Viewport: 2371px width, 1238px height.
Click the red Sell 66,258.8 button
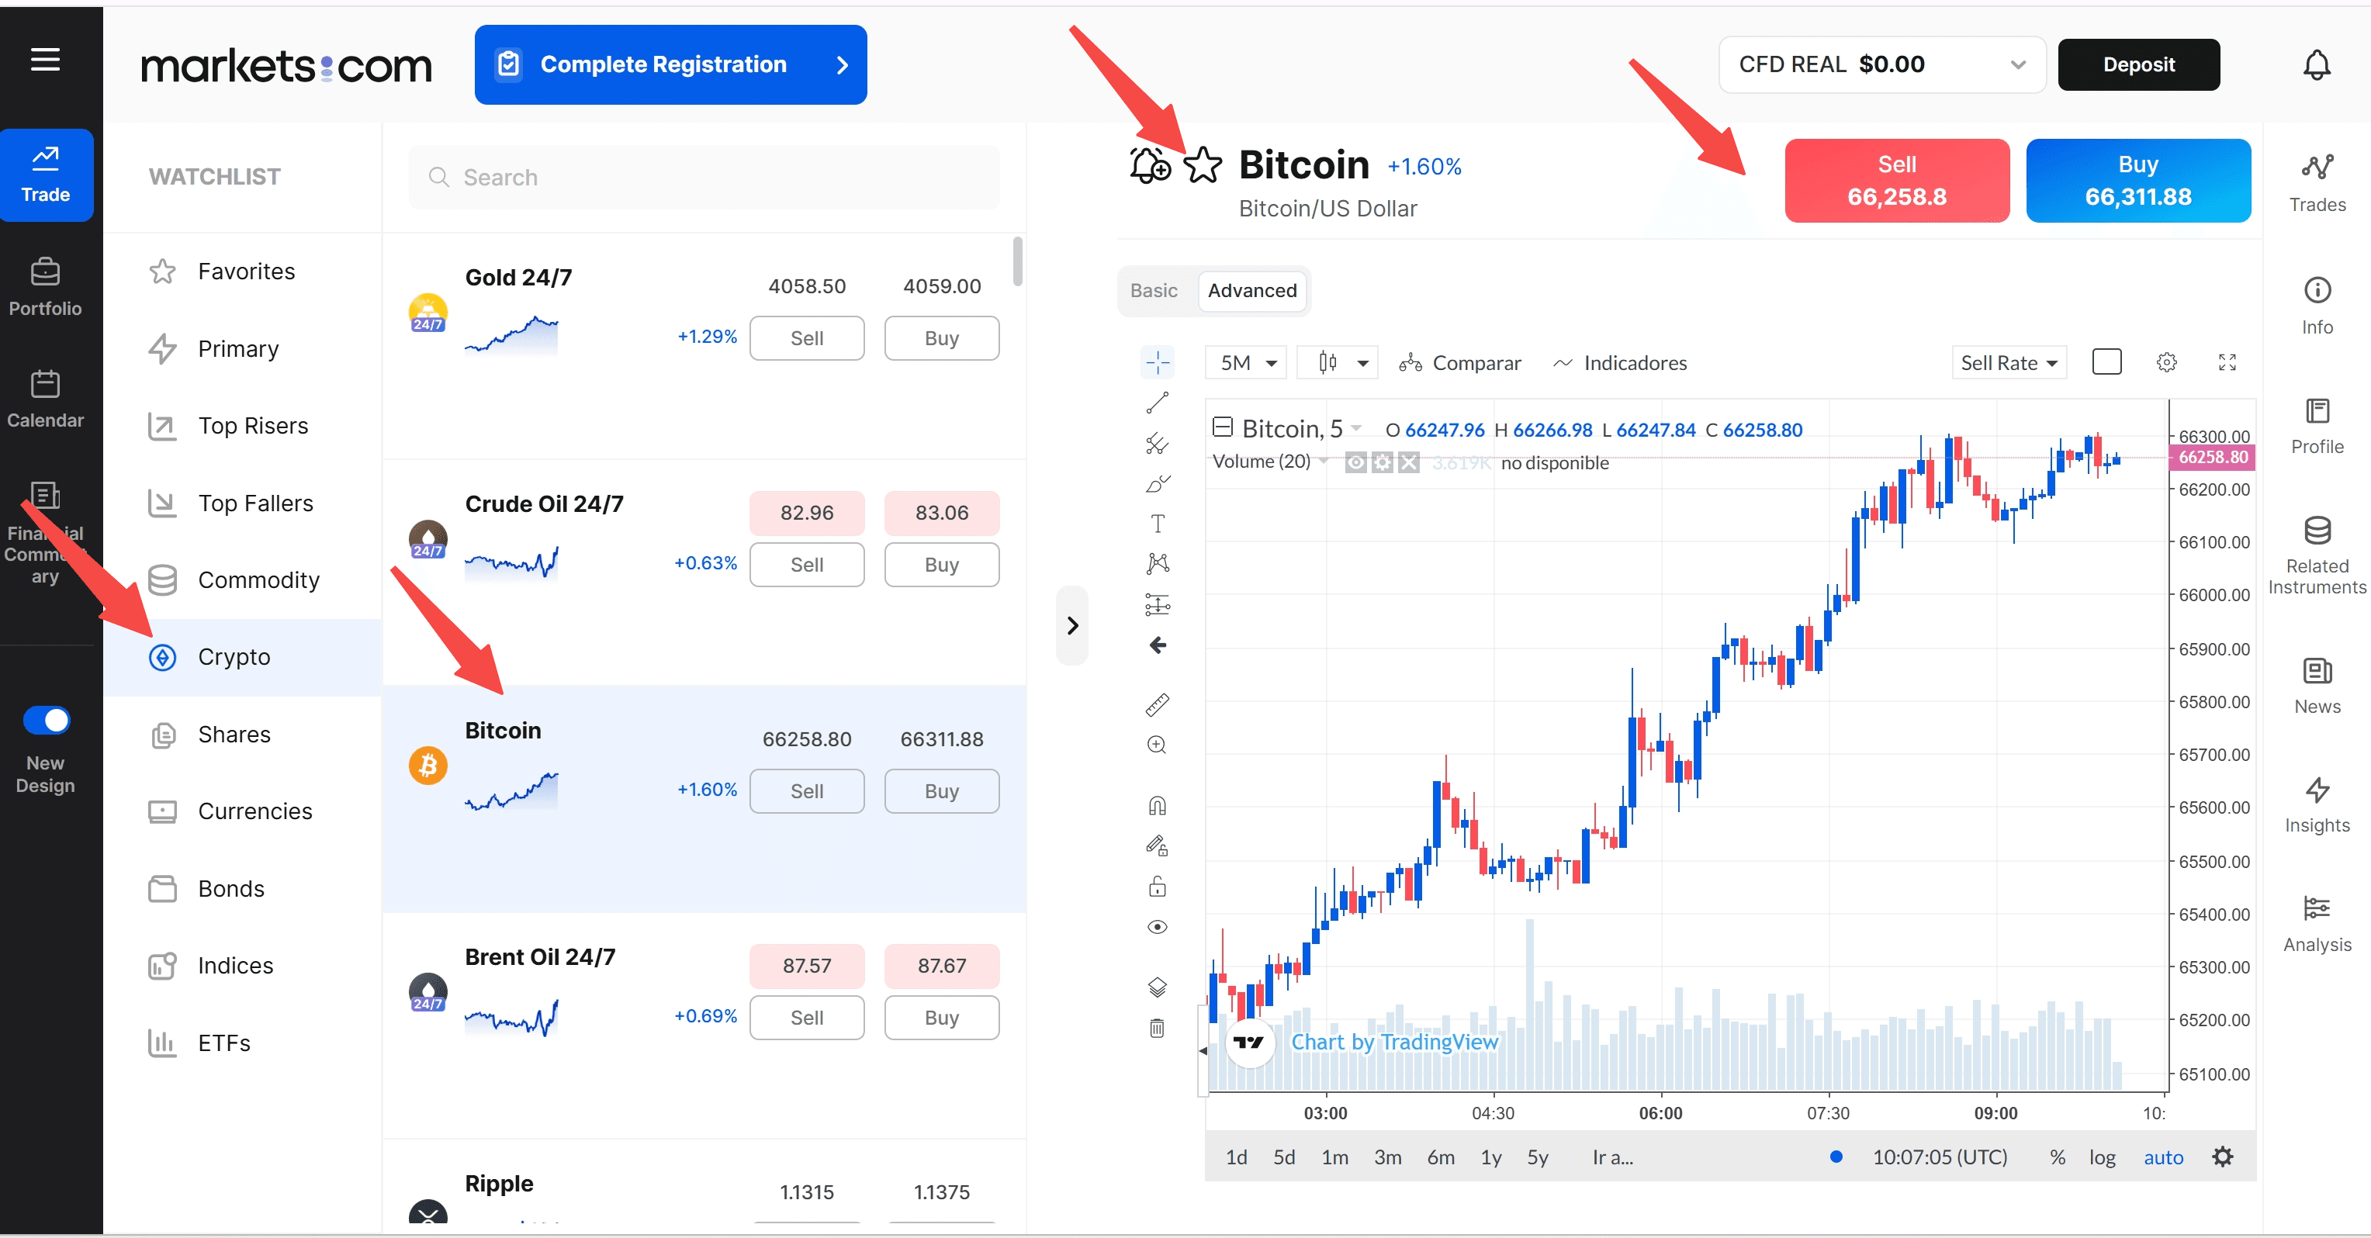click(1897, 181)
